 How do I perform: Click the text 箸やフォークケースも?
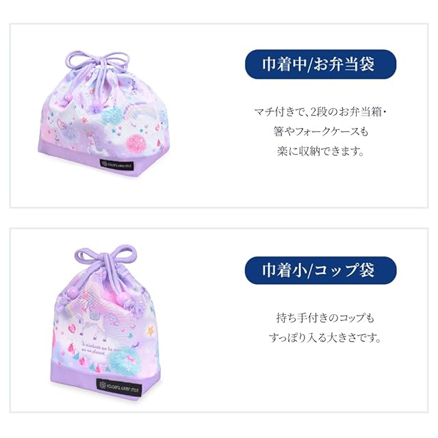point(321,131)
